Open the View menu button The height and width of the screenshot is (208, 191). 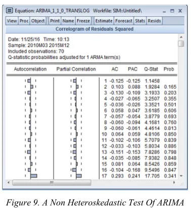pyautogui.click(x=12, y=21)
